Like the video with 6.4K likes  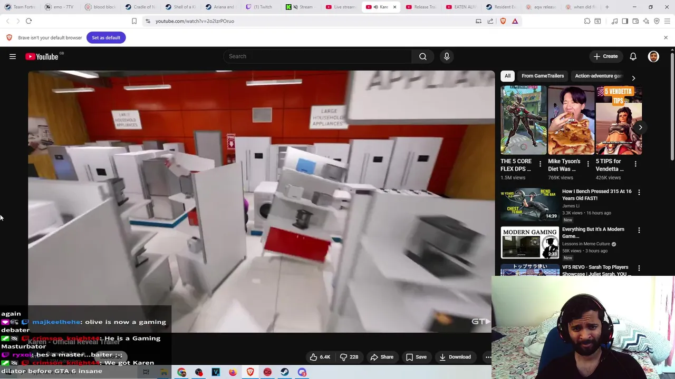[x=320, y=357]
